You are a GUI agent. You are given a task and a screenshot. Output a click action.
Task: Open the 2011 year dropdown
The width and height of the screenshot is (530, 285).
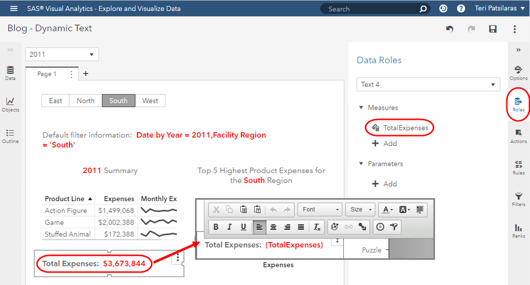(x=62, y=54)
